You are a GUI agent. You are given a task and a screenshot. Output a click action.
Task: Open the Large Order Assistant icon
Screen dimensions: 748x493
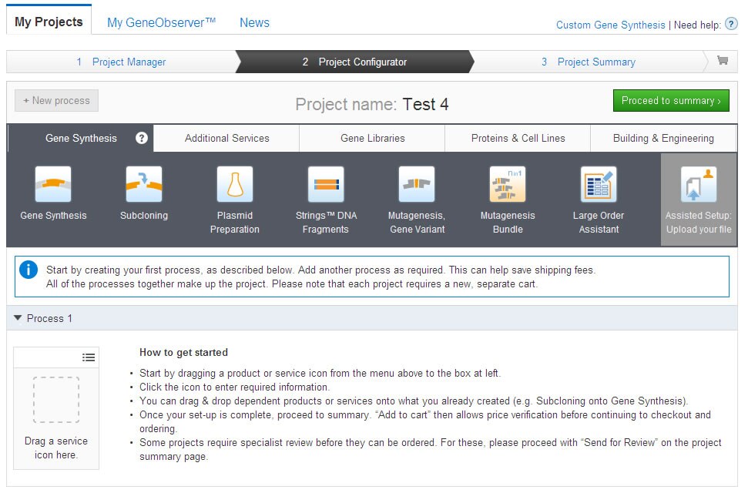[599, 185]
